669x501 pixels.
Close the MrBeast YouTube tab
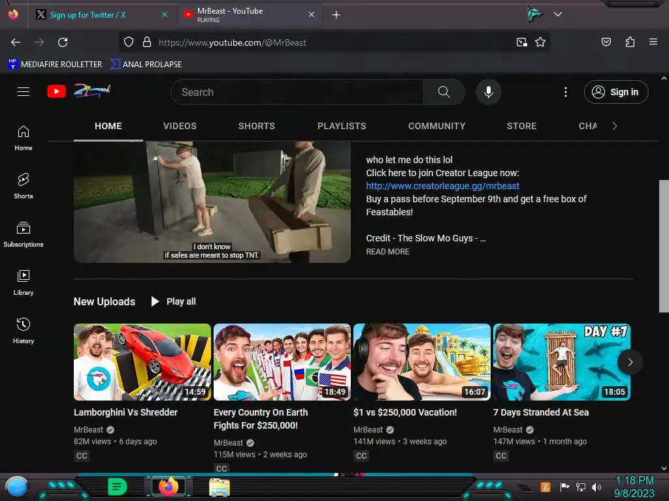click(312, 14)
